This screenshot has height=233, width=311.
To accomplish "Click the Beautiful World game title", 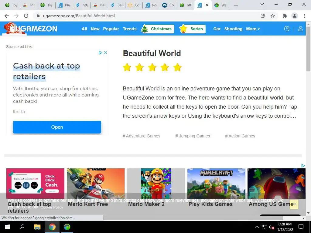I will (x=152, y=53).
